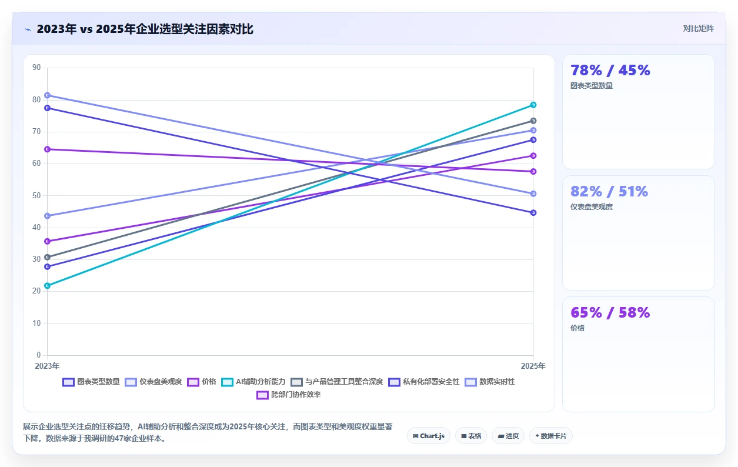Click the 2023年 x-axis label
738x467 pixels.
(47, 366)
